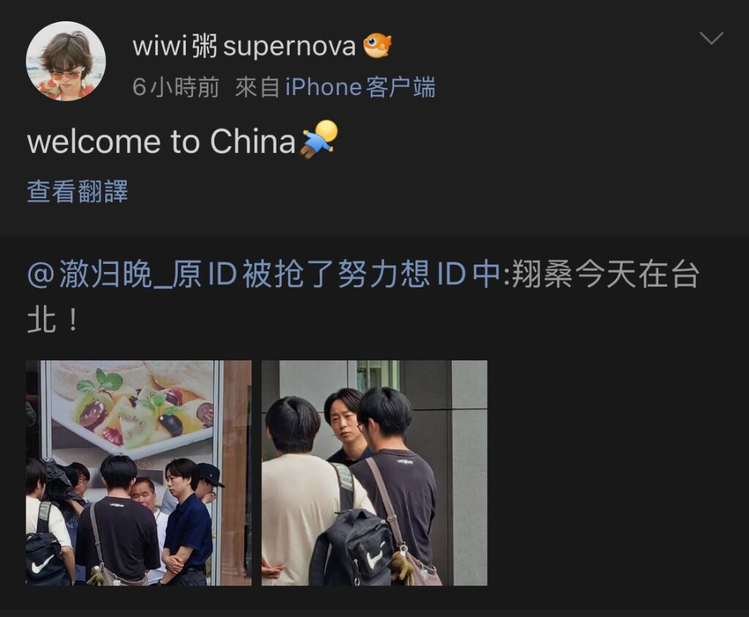Open the left photo with food poster
The image size is (749, 617).
coord(138,473)
